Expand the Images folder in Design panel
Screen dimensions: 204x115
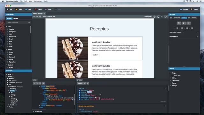(171, 86)
